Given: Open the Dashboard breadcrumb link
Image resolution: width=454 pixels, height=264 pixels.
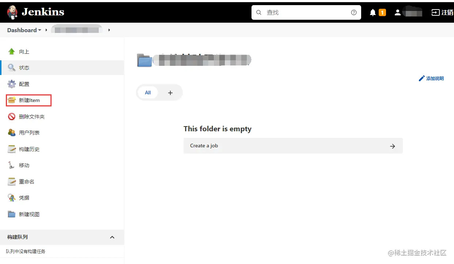Looking at the screenshot, I should 22,30.
